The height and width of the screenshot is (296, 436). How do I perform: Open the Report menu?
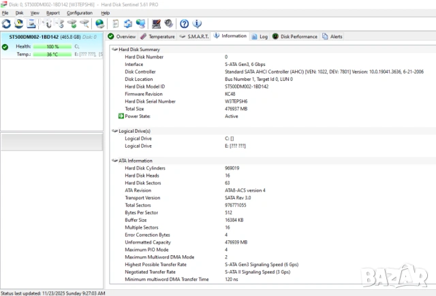(x=52, y=13)
